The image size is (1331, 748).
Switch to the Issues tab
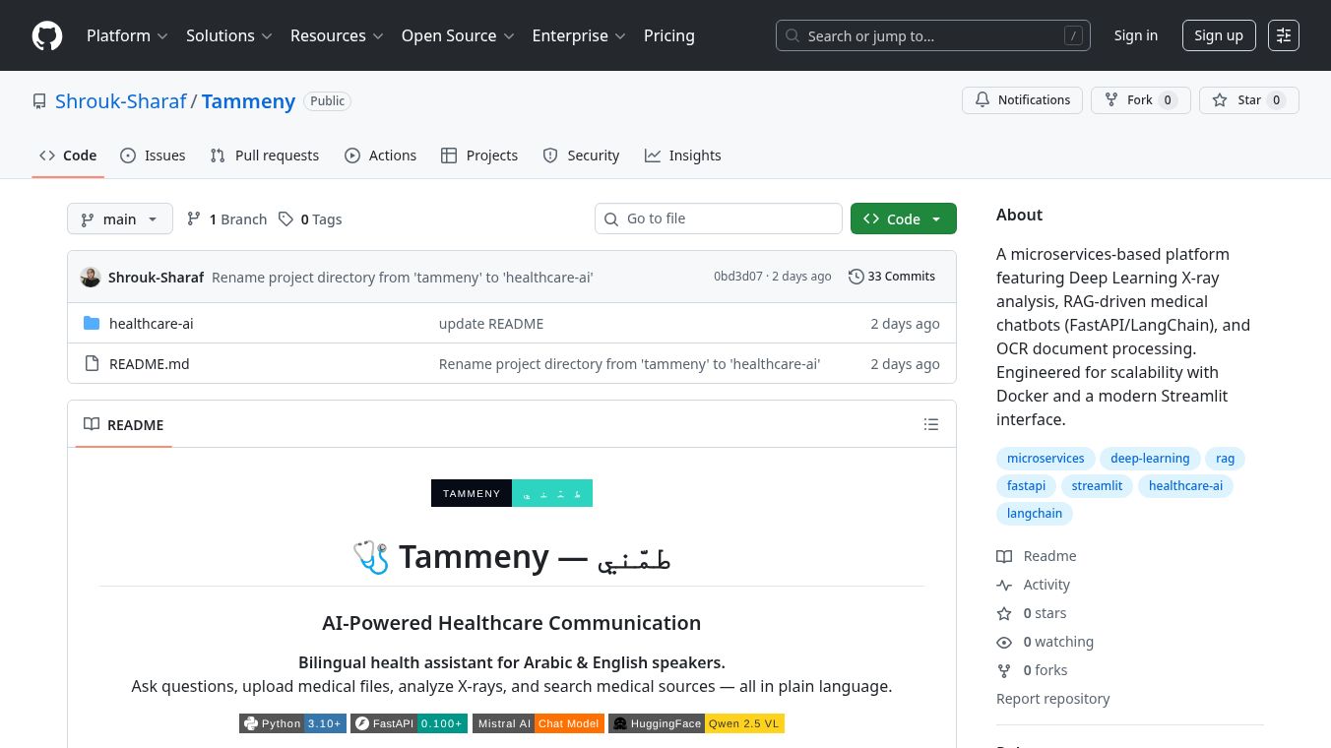click(153, 155)
